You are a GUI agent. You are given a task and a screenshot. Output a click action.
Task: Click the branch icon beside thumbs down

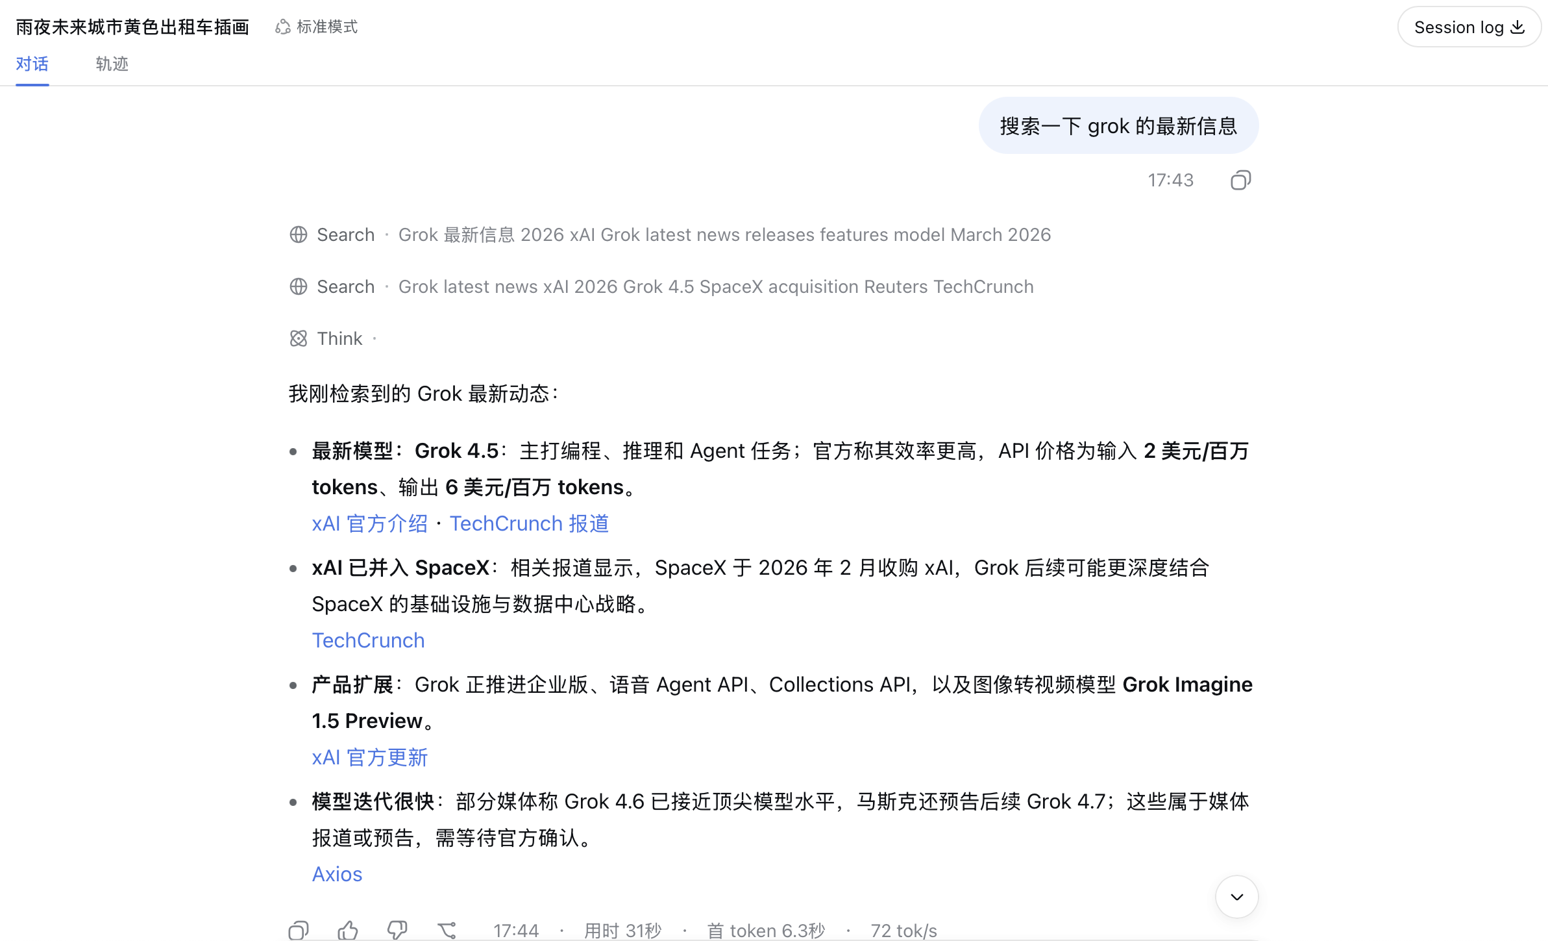click(x=447, y=930)
